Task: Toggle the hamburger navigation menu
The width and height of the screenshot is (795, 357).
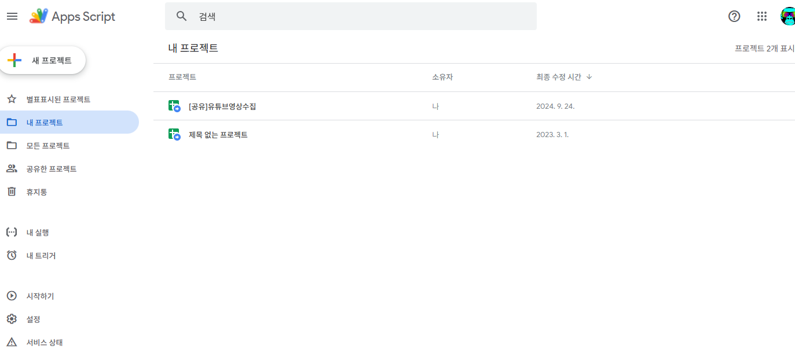Action: pos(12,16)
